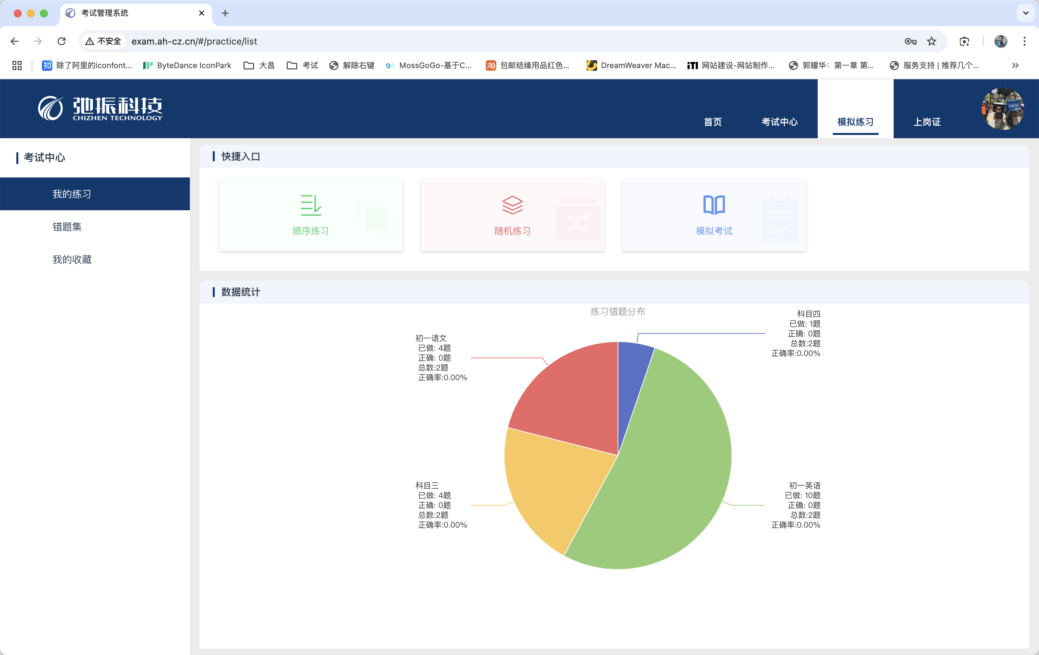
Task: Open the 考试 bookmarks folder
Action: click(302, 65)
